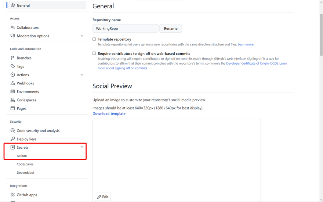This screenshot has width=323, height=202.
Task: Click the Collaborators people icon
Action: click(12, 28)
